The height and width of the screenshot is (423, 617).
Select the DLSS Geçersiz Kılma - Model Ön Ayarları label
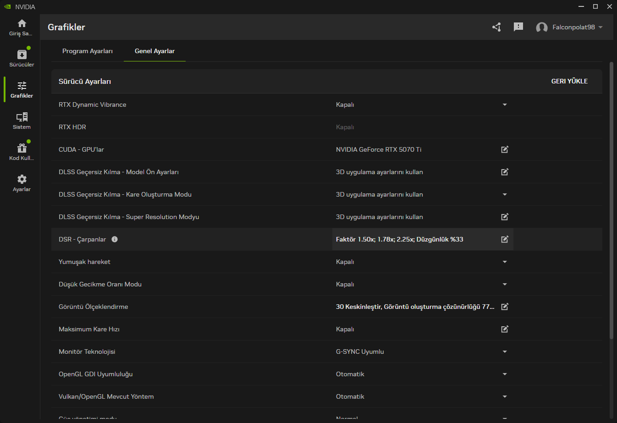[x=119, y=172]
